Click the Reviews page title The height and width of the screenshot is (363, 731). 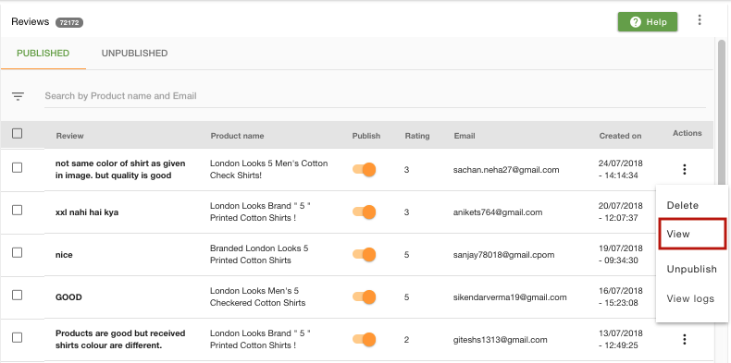point(31,22)
